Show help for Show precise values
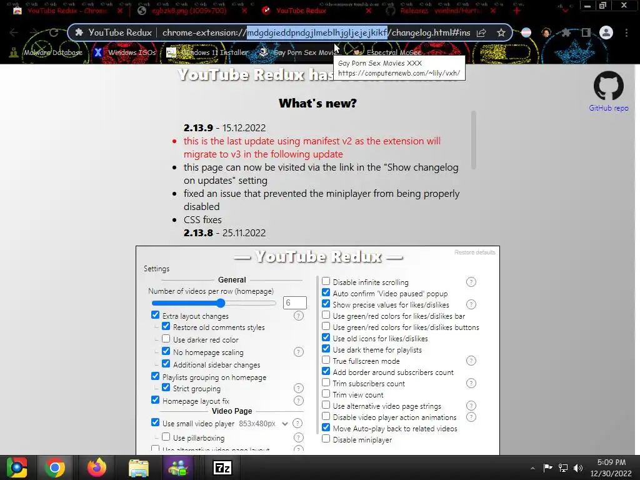 coord(471,304)
